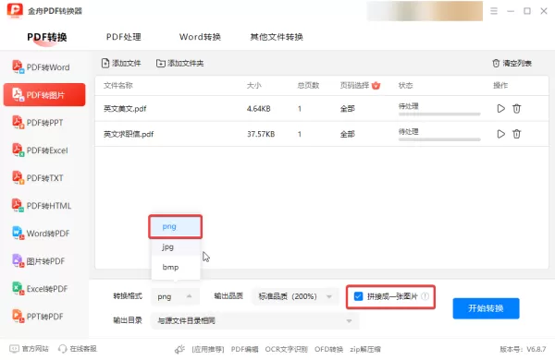Click the 状态 column header

click(405, 85)
